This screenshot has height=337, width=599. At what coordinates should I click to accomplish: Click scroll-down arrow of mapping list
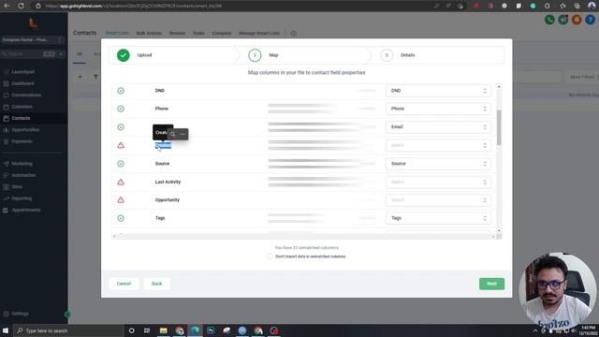point(499,231)
